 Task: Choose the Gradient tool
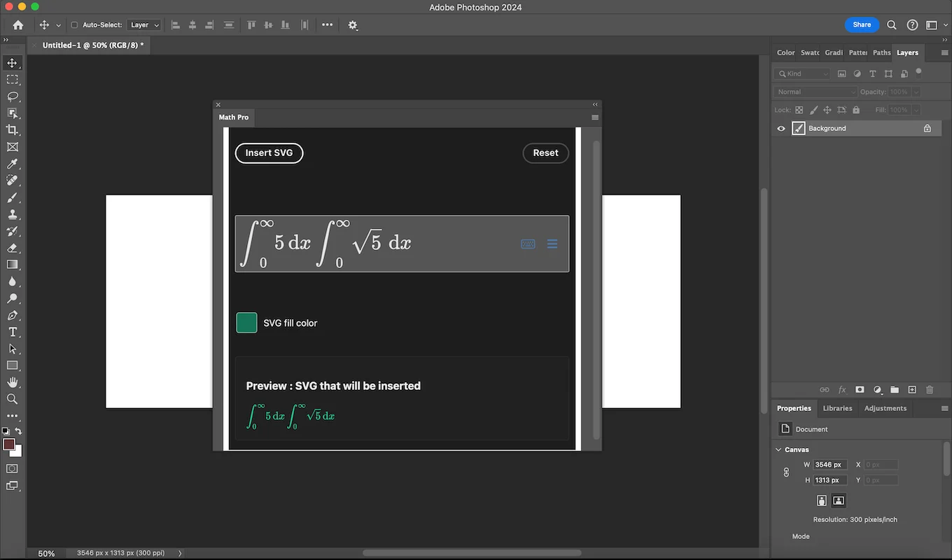13,265
